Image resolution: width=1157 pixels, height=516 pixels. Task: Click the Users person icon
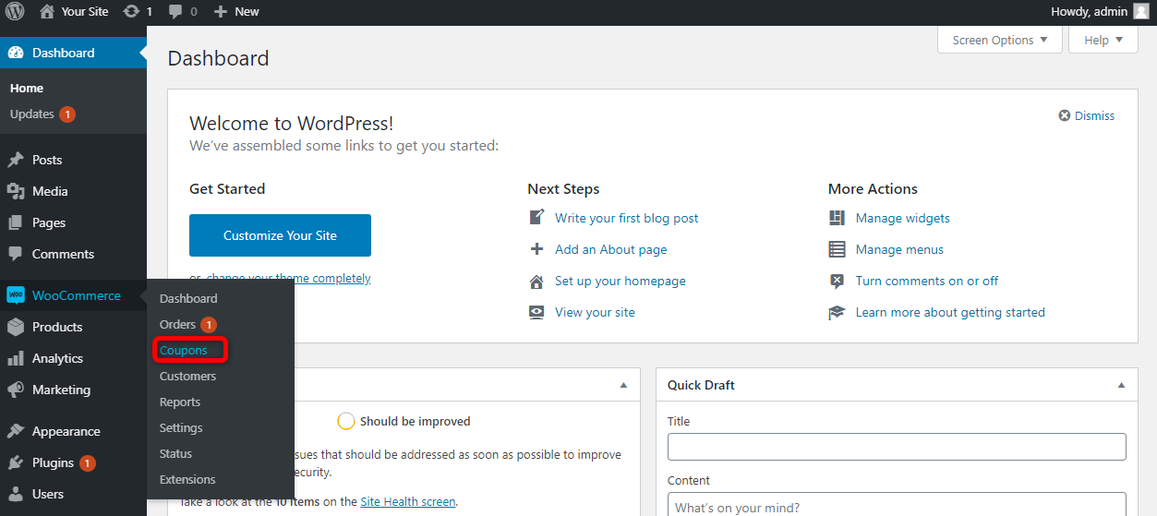[x=16, y=494]
